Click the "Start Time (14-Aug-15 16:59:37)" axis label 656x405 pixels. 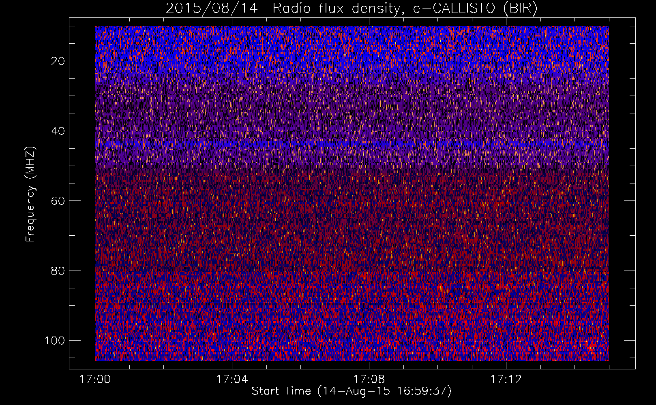pos(352,391)
